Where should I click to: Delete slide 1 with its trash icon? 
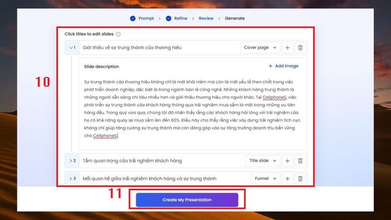click(301, 47)
